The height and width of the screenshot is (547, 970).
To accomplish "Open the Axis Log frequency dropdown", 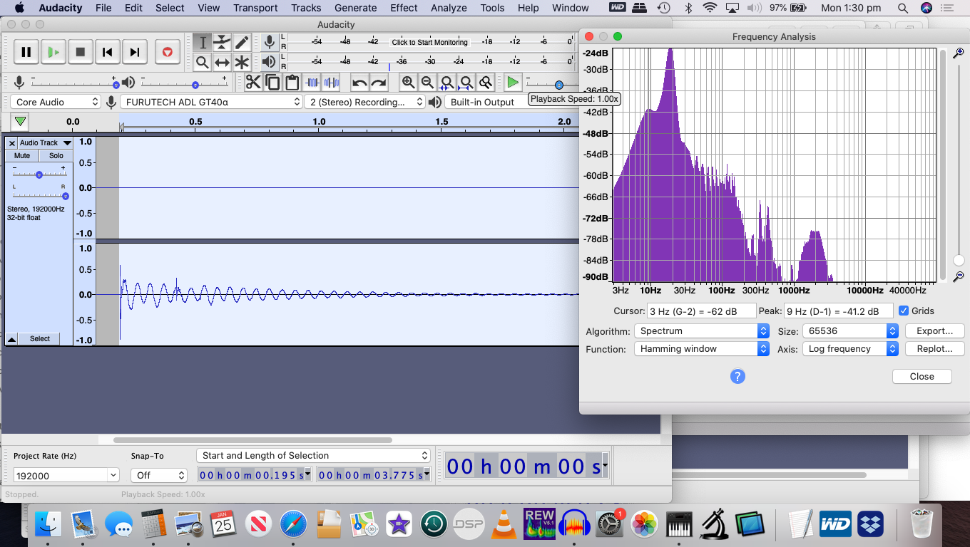I will 850,349.
